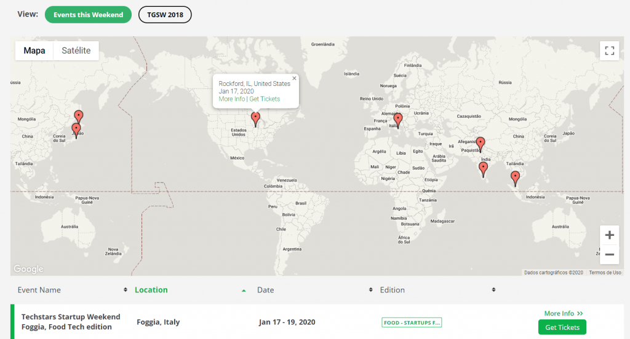The image size is (630, 339).
Task: Open Get Tickets in Rockford popup
Action: click(x=265, y=99)
